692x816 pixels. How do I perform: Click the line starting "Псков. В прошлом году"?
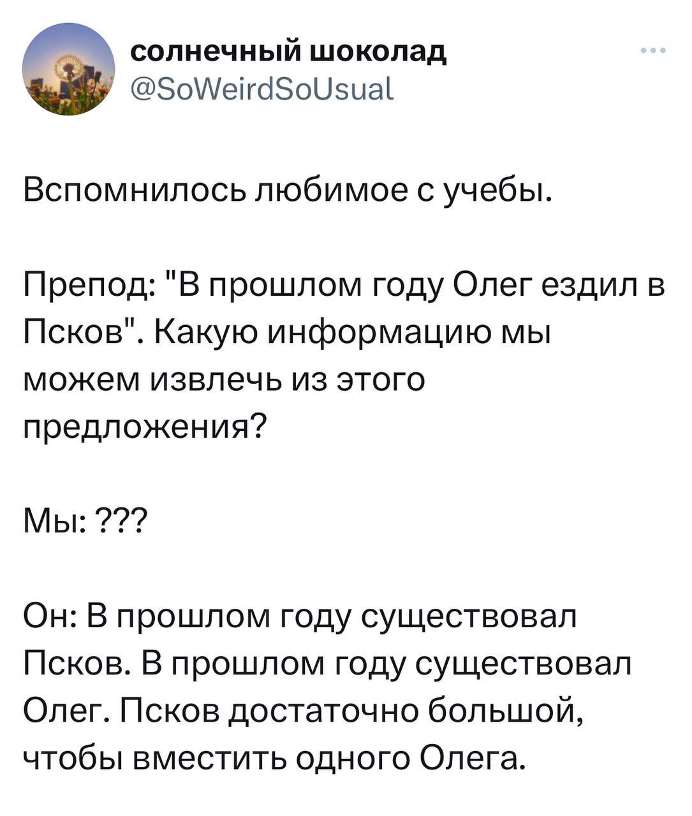click(327, 664)
